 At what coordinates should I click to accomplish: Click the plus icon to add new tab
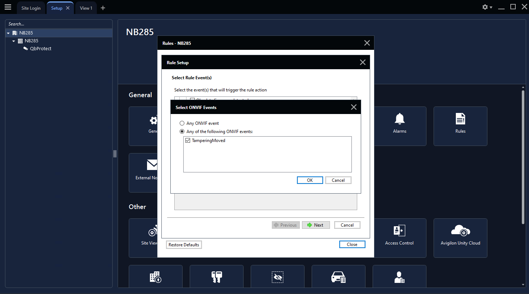pyautogui.click(x=103, y=8)
